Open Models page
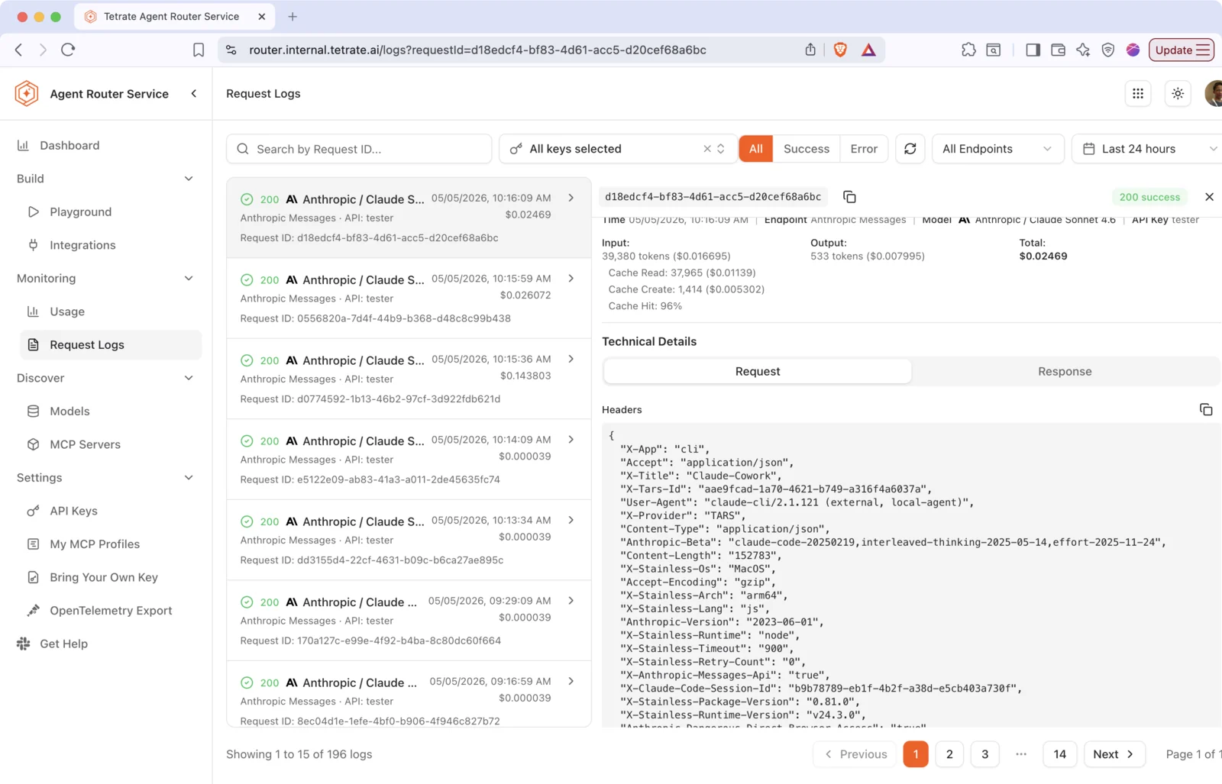 [70, 411]
